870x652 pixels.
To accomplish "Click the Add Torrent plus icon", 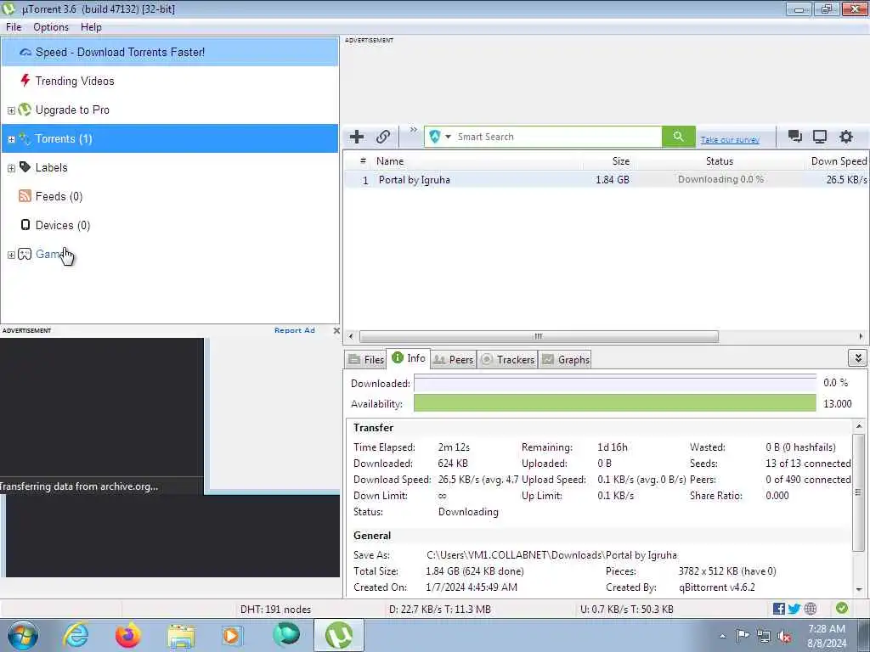I will tap(357, 137).
